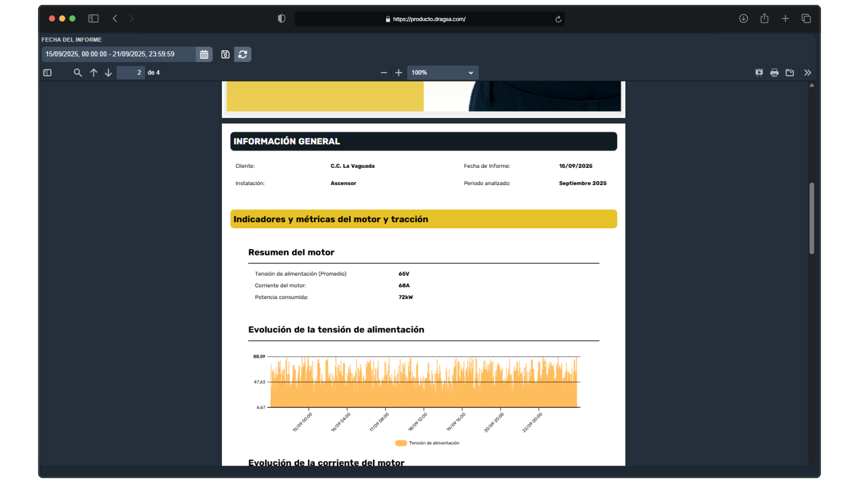Screen dimensions: 859x483
Task: Open the 100% zoom level dropdown
Action: [x=442, y=73]
